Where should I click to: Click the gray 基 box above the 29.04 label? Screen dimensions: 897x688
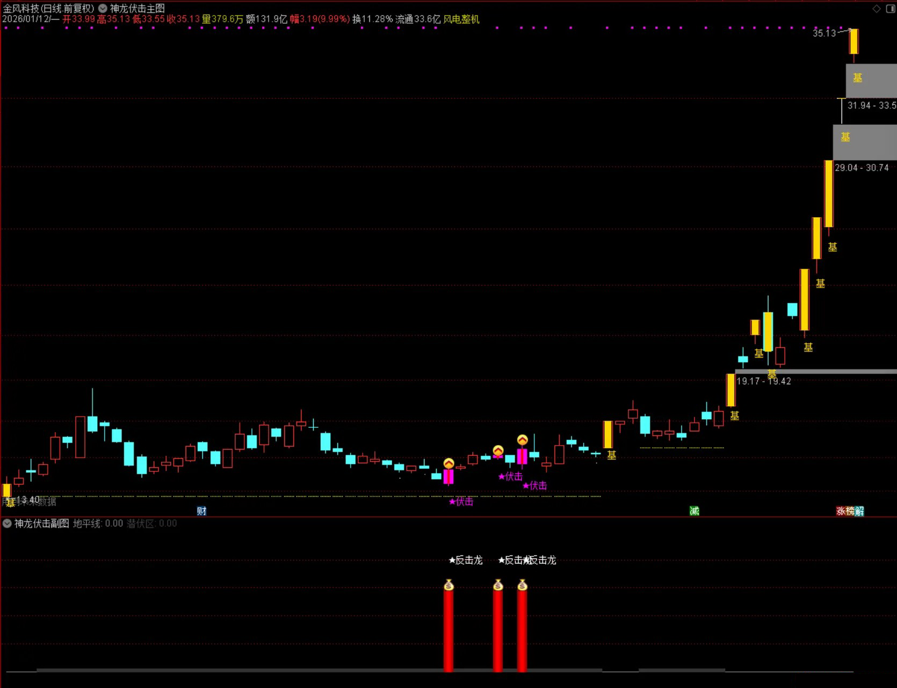865,142
